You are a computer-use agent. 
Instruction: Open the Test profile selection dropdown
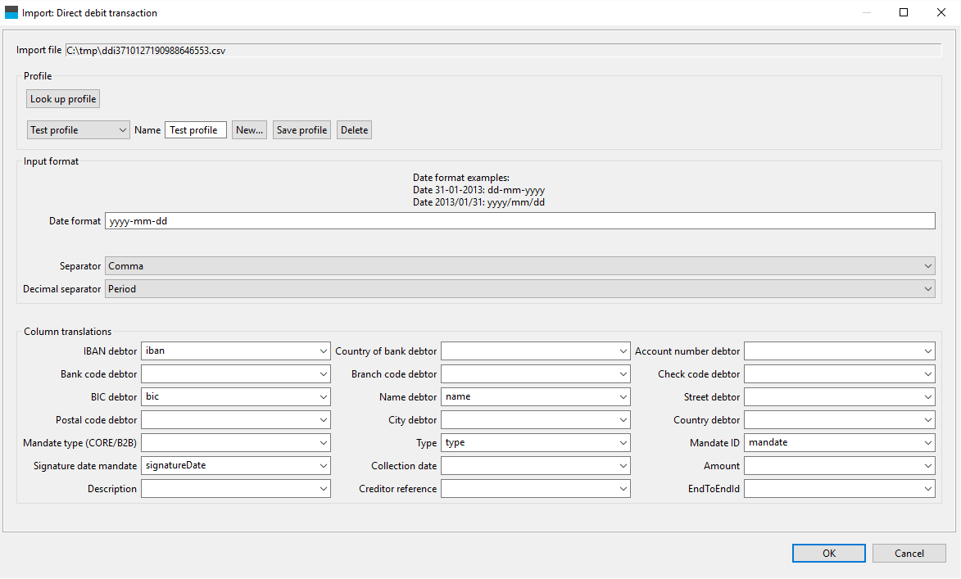(x=79, y=130)
